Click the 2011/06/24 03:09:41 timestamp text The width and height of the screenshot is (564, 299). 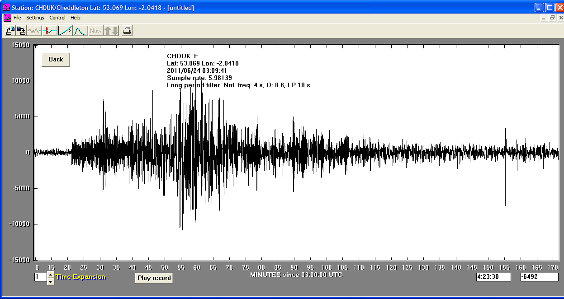(197, 70)
